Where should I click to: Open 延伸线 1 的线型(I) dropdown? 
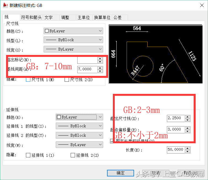[79, 126]
